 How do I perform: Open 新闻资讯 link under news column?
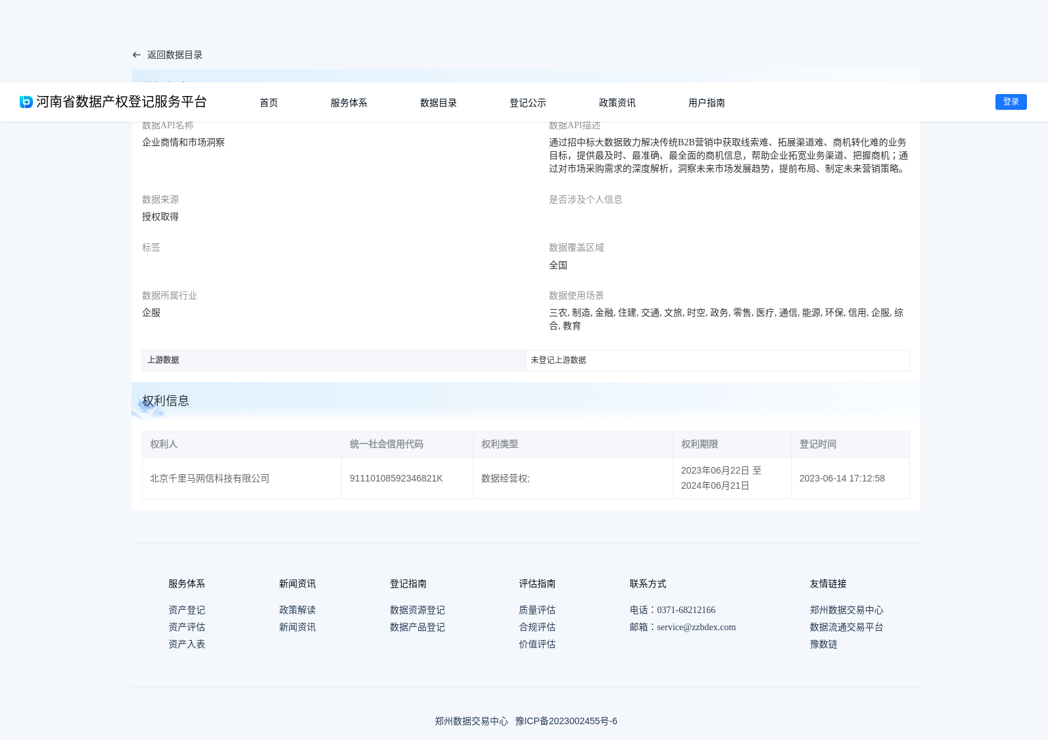[297, 628]
